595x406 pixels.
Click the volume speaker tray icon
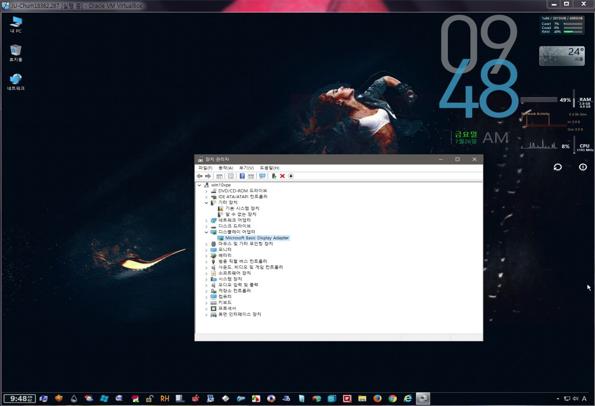(x=576, y=399)
